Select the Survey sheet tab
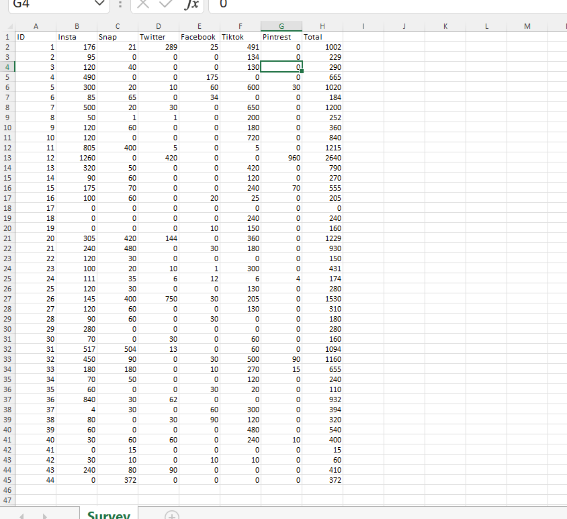 click(108, 514)
